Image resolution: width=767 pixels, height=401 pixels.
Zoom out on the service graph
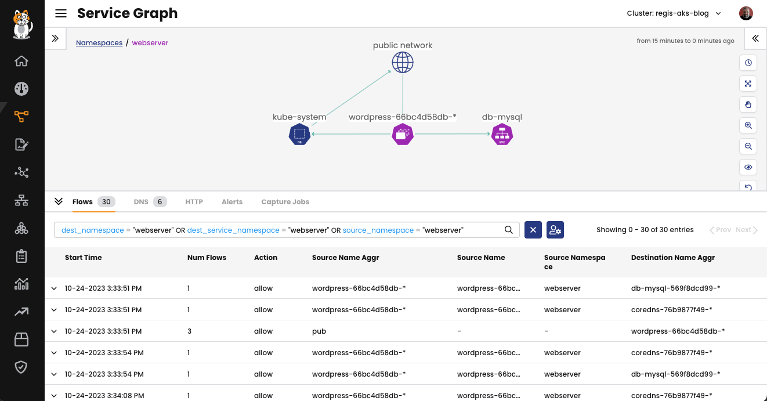pos(748,146)
